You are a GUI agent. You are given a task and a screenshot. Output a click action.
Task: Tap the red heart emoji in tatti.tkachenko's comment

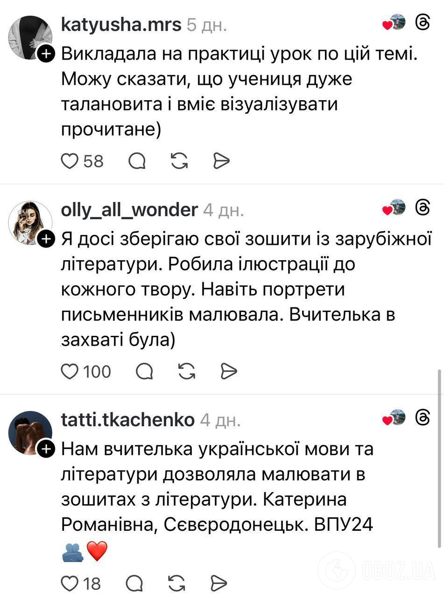(98, 551)
